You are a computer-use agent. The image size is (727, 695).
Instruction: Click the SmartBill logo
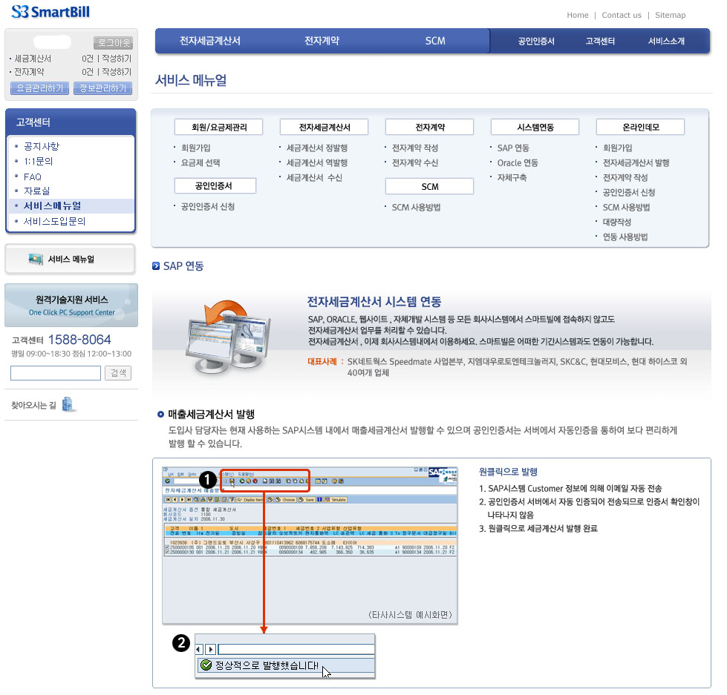[x=52, y=12]
